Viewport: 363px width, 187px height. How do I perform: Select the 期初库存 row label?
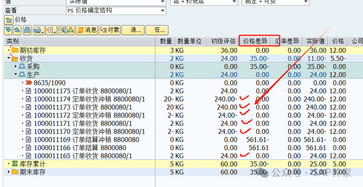(x=33, y=50)
